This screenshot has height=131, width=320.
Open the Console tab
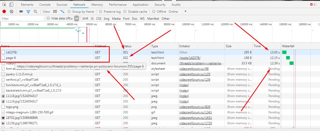point(45,5)
